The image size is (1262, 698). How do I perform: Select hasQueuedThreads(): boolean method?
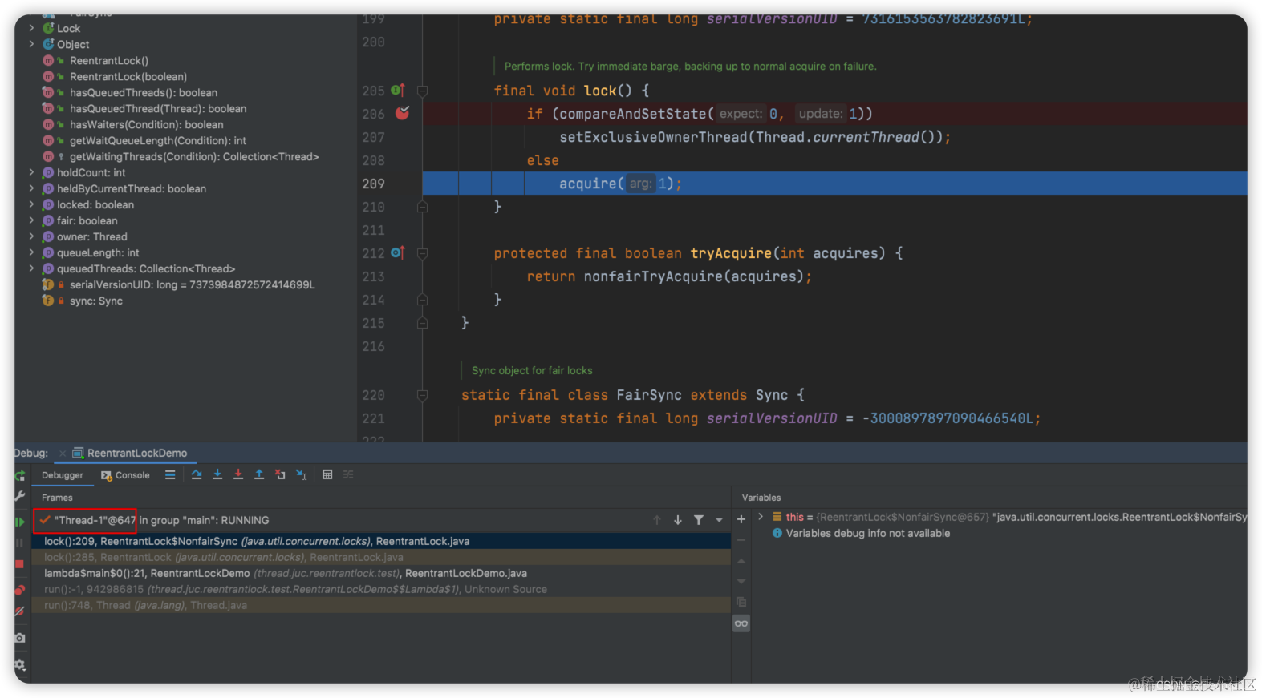[x=144, y=92]
